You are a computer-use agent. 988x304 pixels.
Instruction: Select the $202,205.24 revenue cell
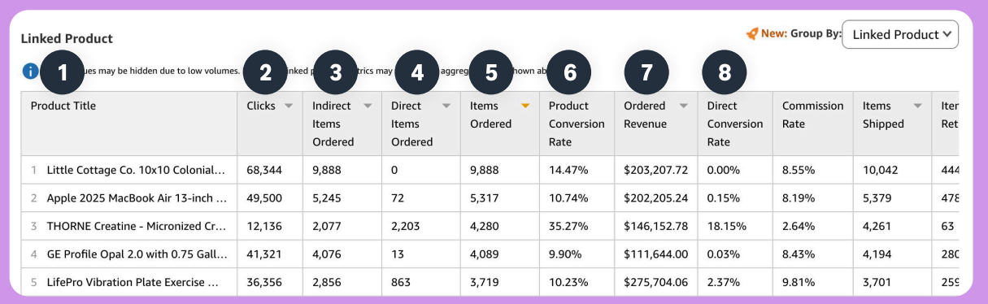coord(655,198)
